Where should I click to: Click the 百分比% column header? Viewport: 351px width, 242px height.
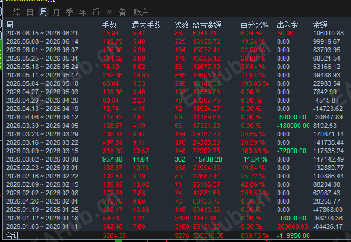pos(254,25)
